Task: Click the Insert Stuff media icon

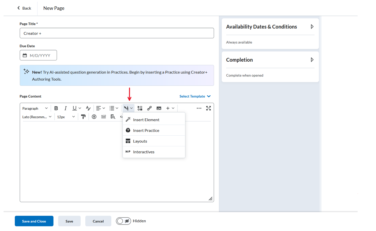Action: point(140,108)
